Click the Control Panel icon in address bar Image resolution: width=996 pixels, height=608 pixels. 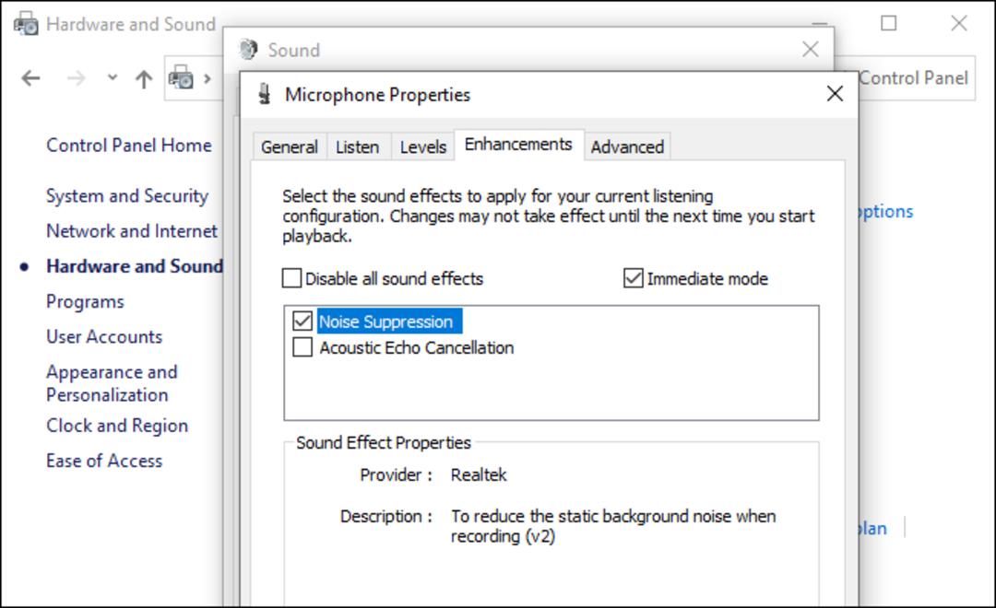181,77
